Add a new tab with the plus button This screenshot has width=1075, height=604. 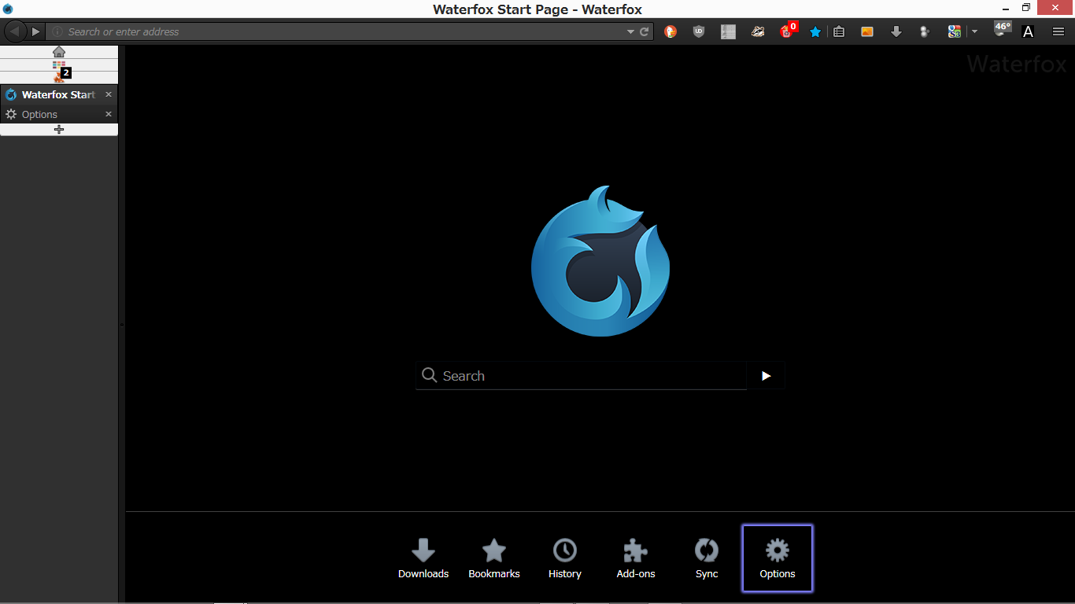[59, 130]
